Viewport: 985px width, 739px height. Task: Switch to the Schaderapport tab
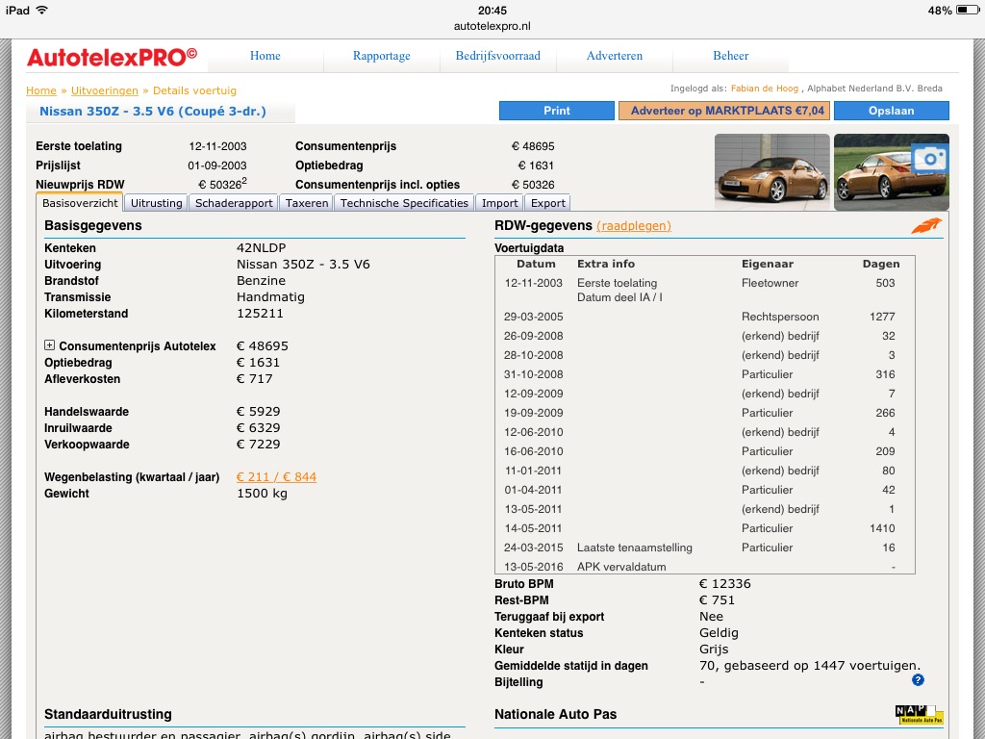click(234, 203)
